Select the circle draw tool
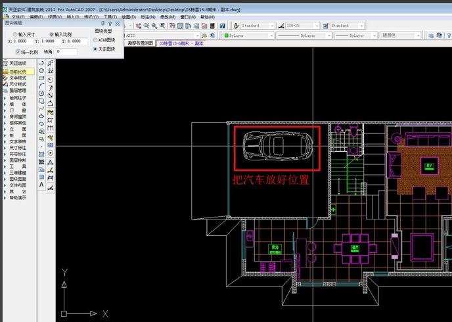 click(41, 93)
